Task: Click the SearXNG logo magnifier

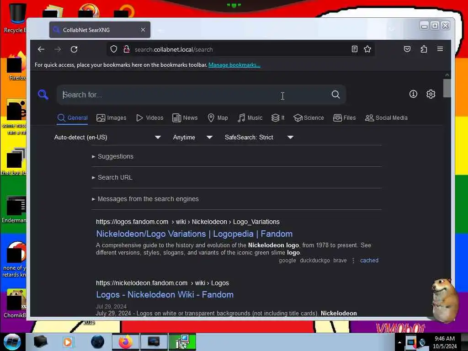Action: pos(43,95)
